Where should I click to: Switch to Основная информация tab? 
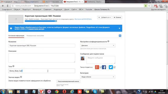(16, 36)
